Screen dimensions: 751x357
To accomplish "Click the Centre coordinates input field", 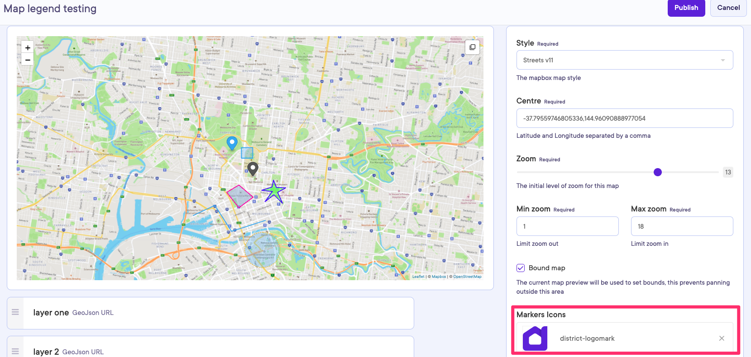I will coord(624,118).
